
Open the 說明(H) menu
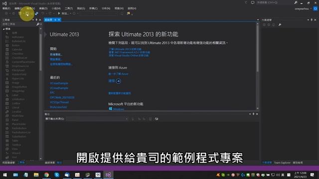click(x=132, y=8)
